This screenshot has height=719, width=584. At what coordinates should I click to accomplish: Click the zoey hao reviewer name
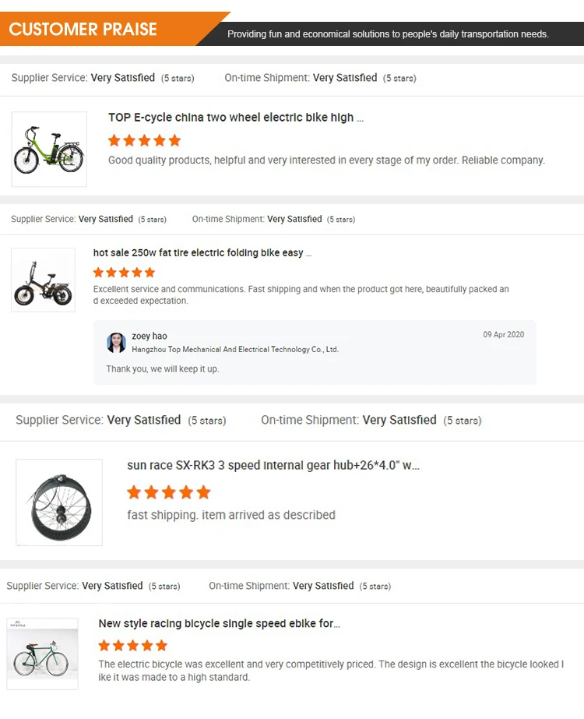(x=150, y=337)
